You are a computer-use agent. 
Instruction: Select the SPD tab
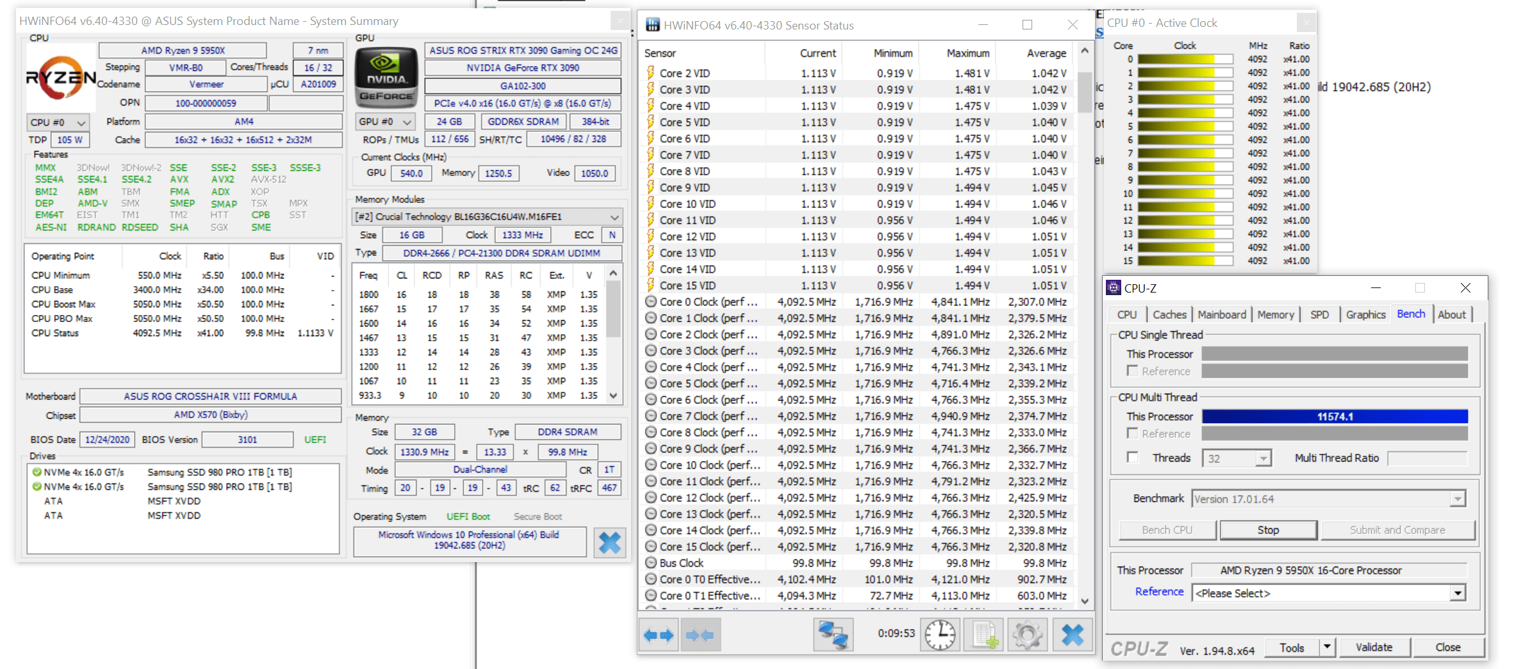1319,314
